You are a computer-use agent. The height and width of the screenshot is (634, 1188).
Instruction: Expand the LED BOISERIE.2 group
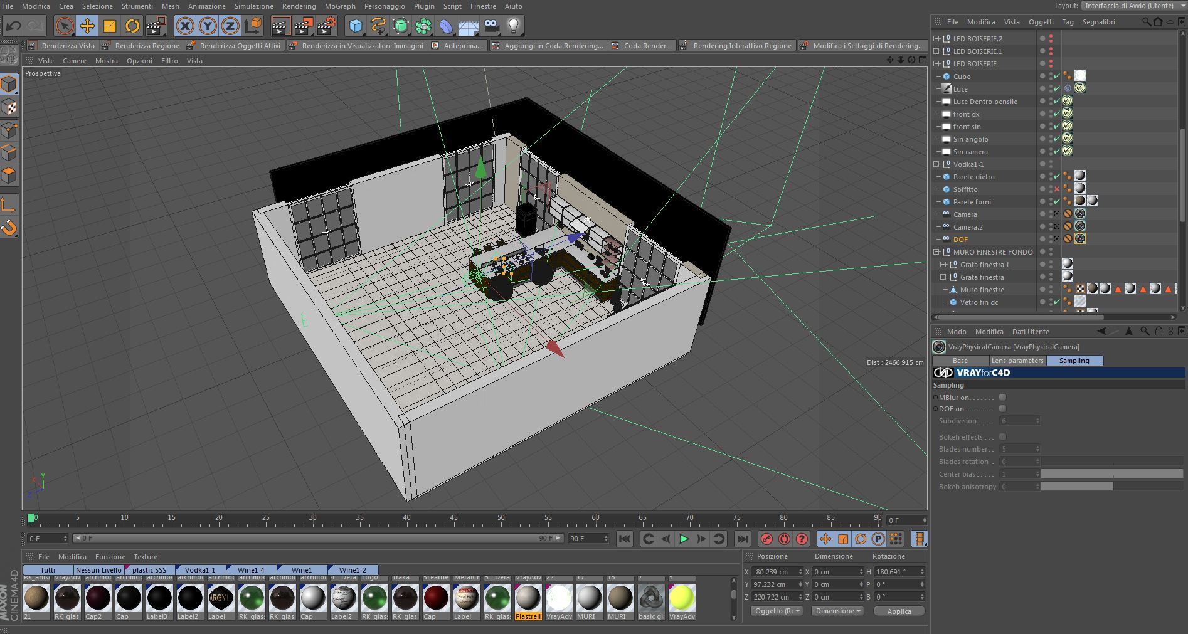pyautogui.click(x=937, y=39)
